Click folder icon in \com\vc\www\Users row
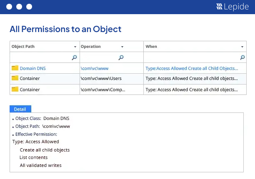The width and height of the screenshot is (255, 179). [15, 78]
